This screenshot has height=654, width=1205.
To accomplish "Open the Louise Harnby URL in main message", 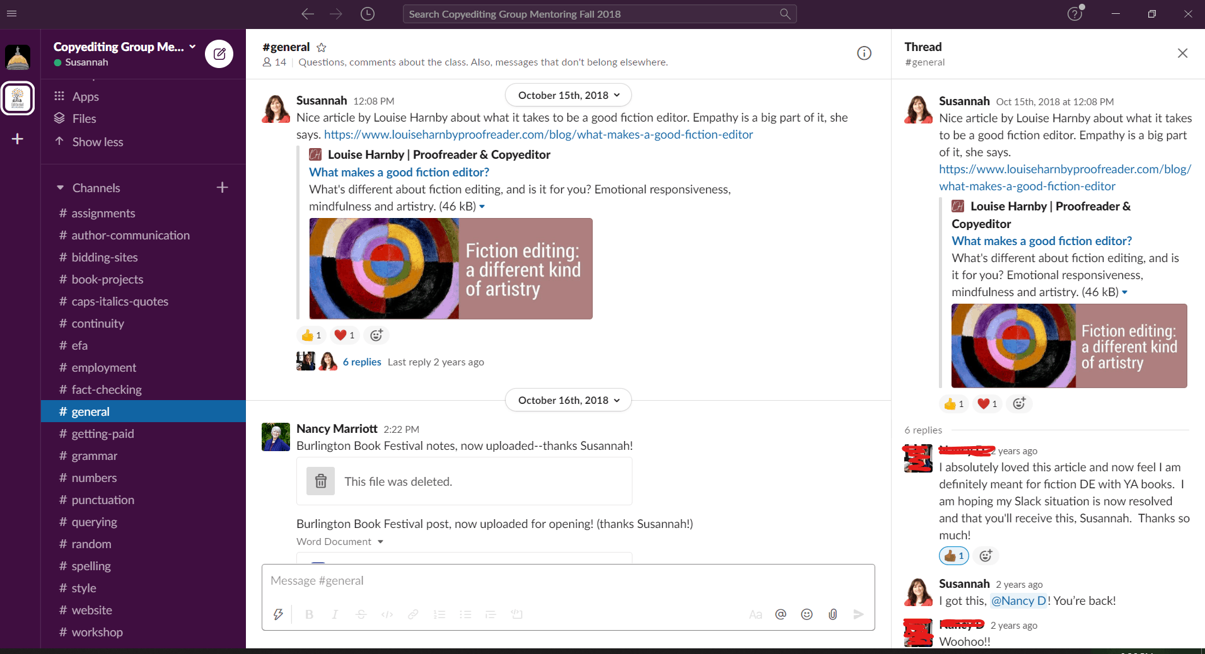I will [538, 134].
